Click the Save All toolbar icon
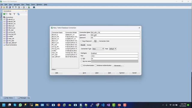192x108 pixels. point(10,7)
